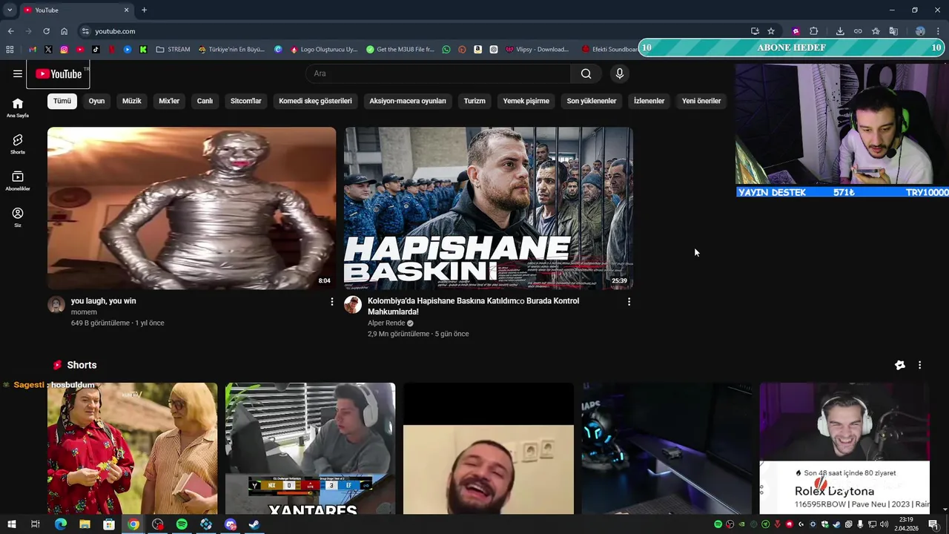The width and height of the screenshot is (949, 534).
Task: Open the Chrome apps grid shortcut
Action: pyautogui.click(x=10, y=50)
